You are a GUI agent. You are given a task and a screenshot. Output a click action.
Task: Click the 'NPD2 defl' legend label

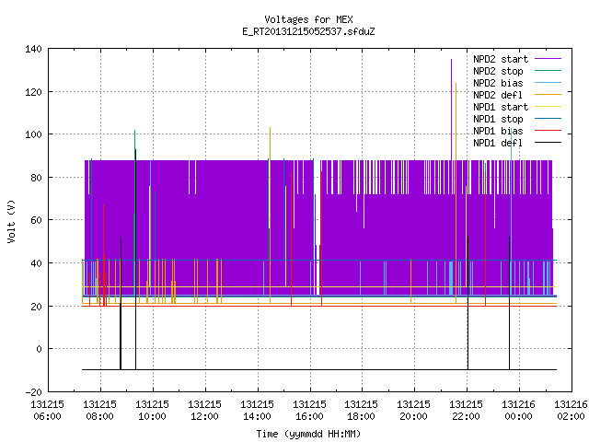point(498,95)
